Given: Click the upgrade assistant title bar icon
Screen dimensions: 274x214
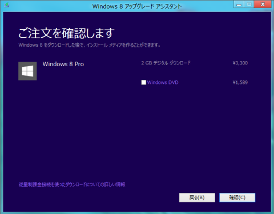Looking at the screenshot, I should (x=7, y=5).
